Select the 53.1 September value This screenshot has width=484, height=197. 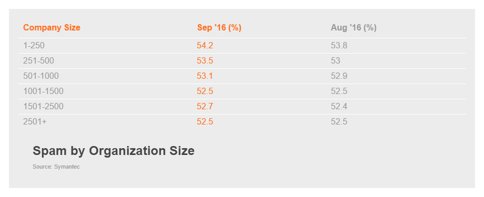pos(205,76)
